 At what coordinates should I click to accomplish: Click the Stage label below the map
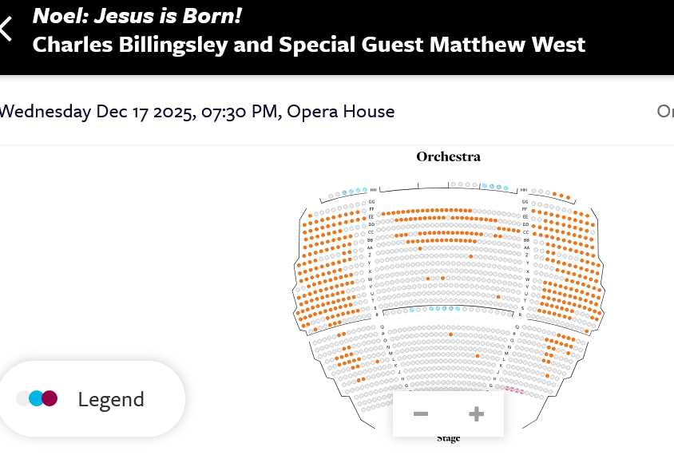coord(448,439)
